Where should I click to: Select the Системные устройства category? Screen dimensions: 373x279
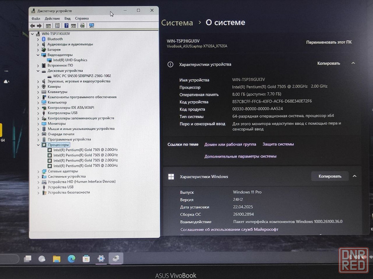click(67, 176)
